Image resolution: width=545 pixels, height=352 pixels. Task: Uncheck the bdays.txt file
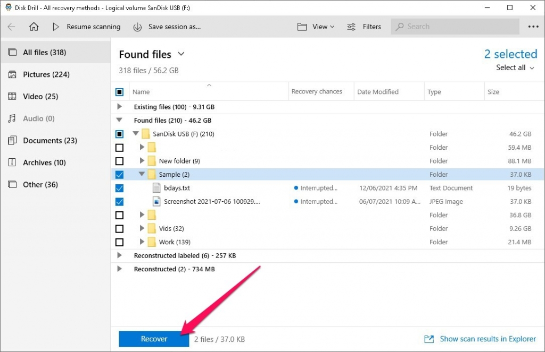point(119,187)
